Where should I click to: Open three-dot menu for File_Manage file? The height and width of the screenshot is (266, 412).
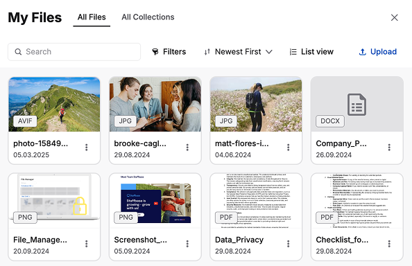[87, 244]
